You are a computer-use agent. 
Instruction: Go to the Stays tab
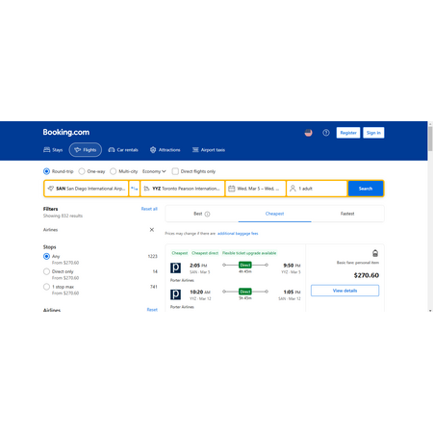(x=53, y=150)
